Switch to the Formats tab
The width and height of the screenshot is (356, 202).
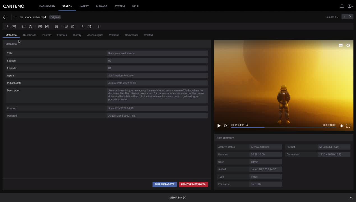(62, 35)
